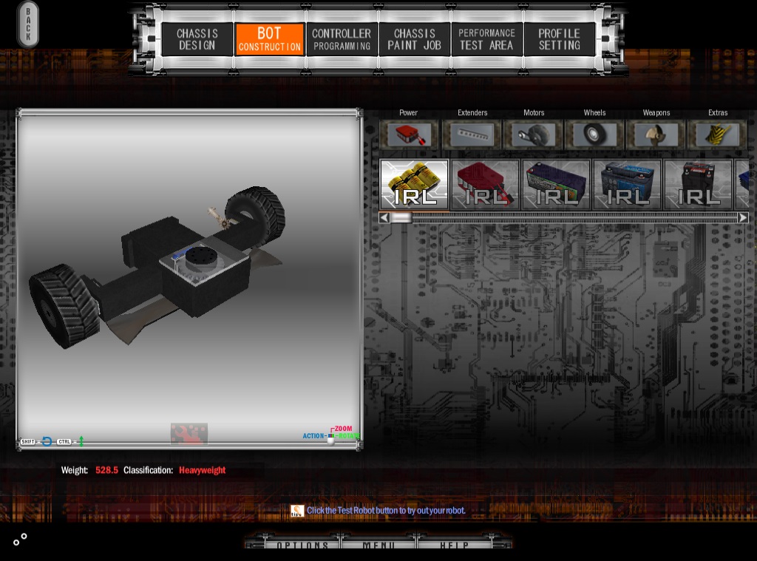The image size is (757, 561).
Task: Open the MENU button
Action: point(379,545)
